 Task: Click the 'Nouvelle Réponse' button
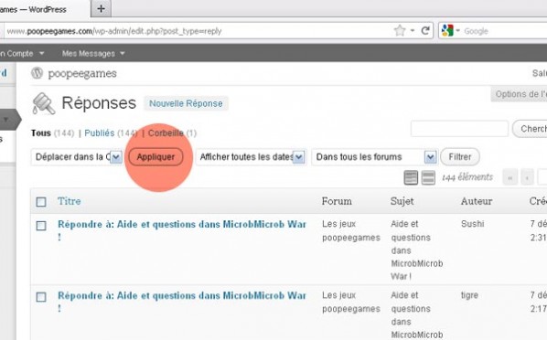(186, 103)
